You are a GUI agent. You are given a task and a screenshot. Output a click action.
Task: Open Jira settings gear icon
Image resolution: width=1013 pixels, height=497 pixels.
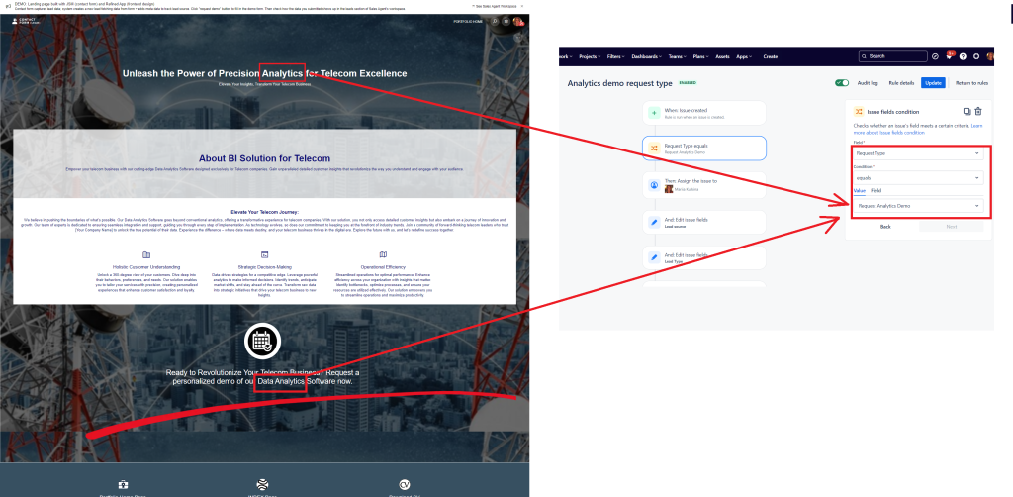click(x=976, y=56)
